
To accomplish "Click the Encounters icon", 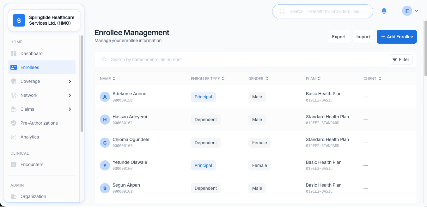I will point(14,164).
